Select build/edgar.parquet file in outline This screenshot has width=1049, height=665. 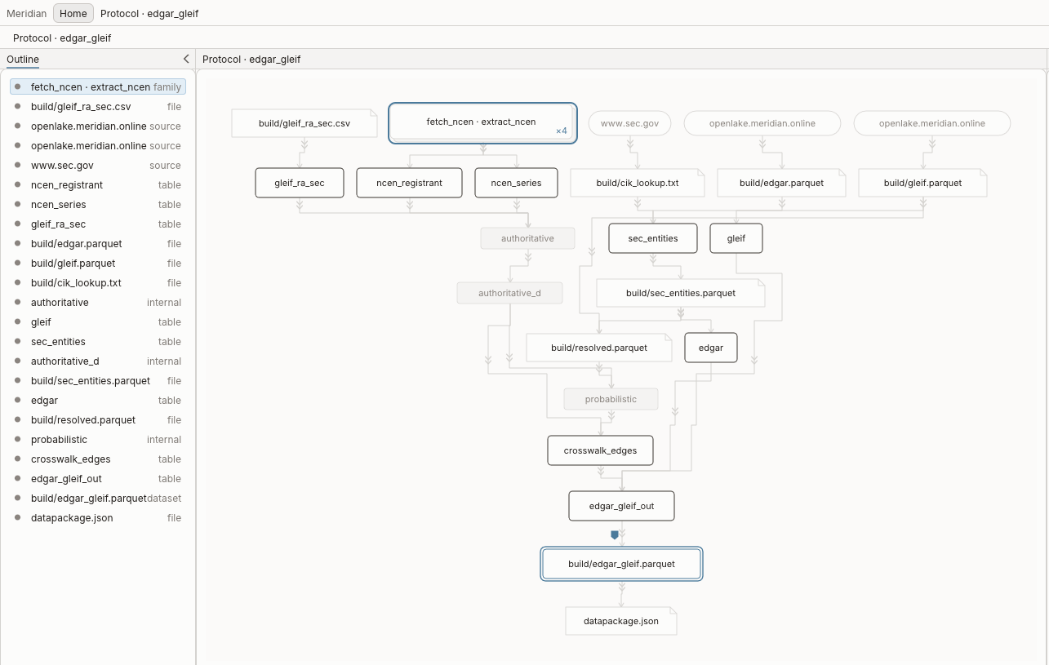pos(98,244)
